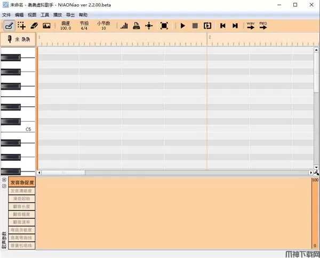Image resolution: width=320 pixels, height=258 pixels.
Task: Click the fit-to-window frame icon
Action: (x=164, y=26)
